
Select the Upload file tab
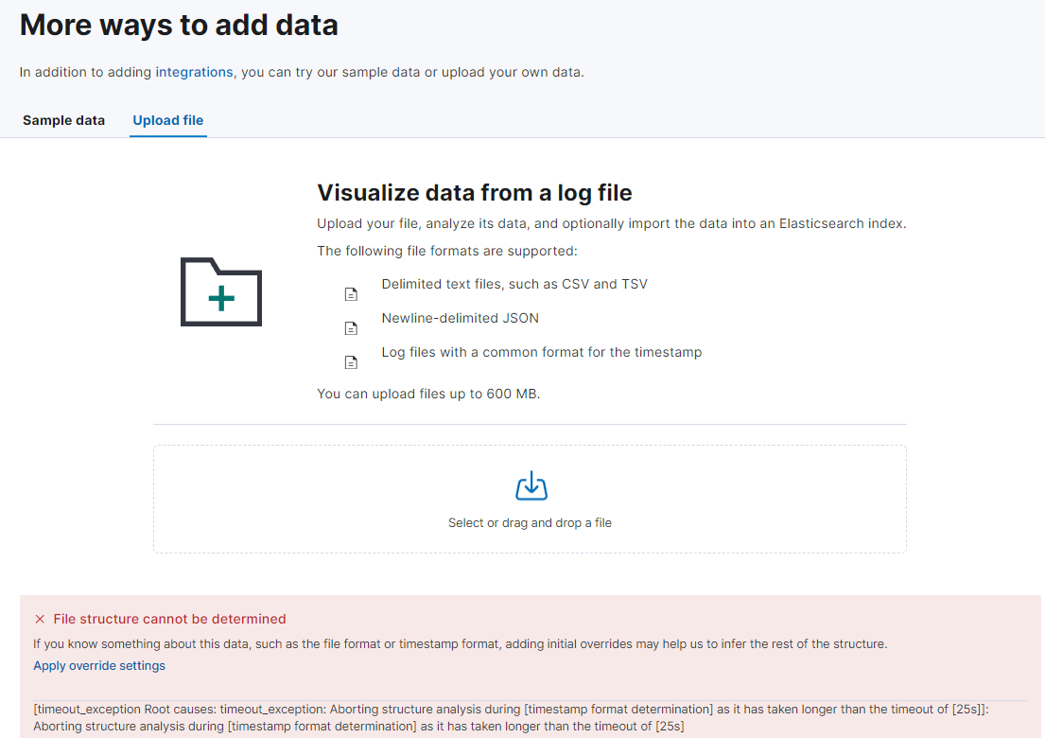click(x=167, y=120)
